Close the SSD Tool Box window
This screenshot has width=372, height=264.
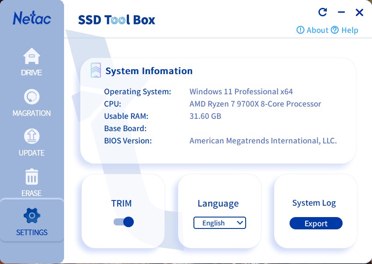coord(359,12)
